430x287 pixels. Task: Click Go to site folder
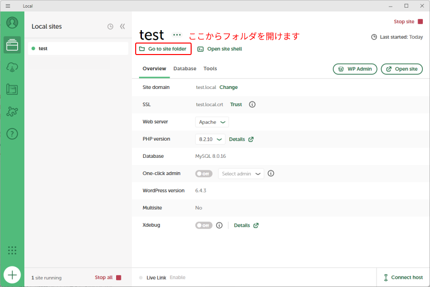163,49
